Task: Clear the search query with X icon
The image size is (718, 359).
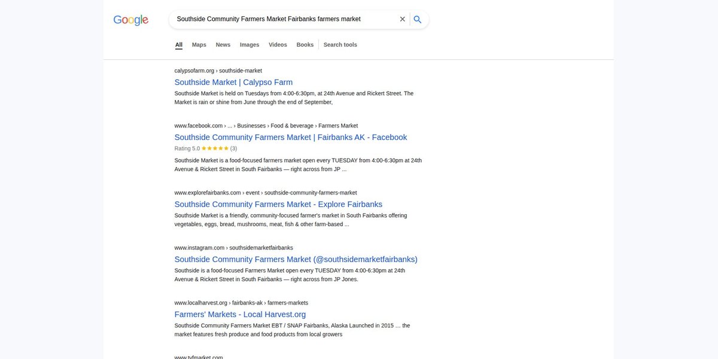Action: pyautogui.click(x=403, y=19)
